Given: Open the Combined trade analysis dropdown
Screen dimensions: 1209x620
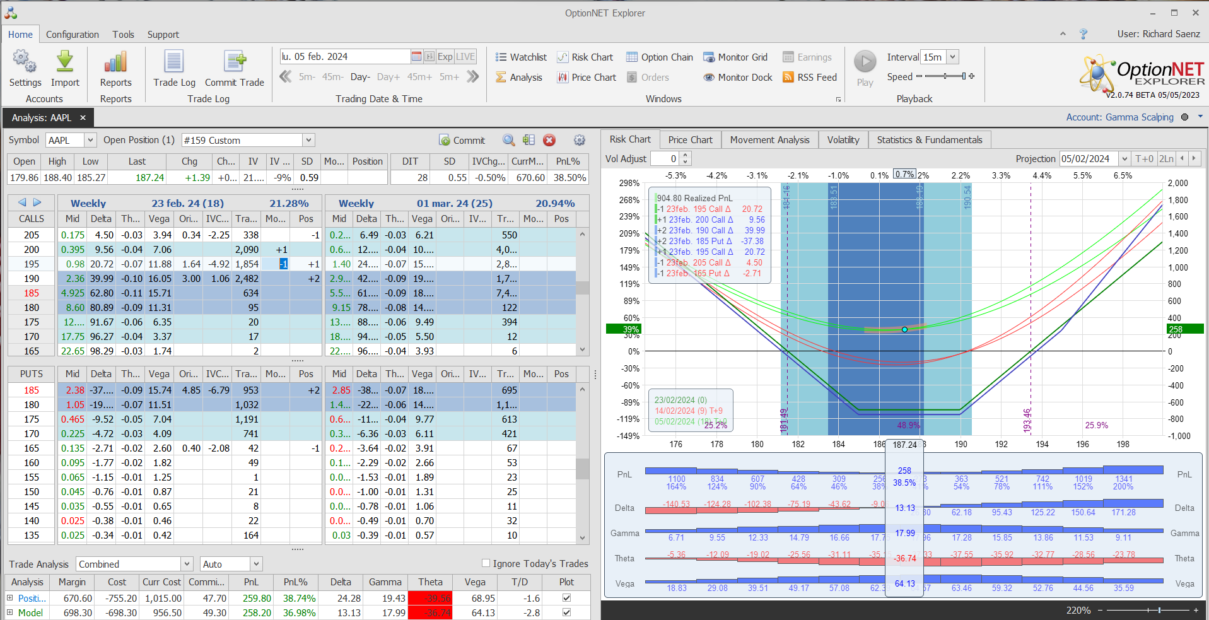Looking at the screenshot, I should coord(187,564).
